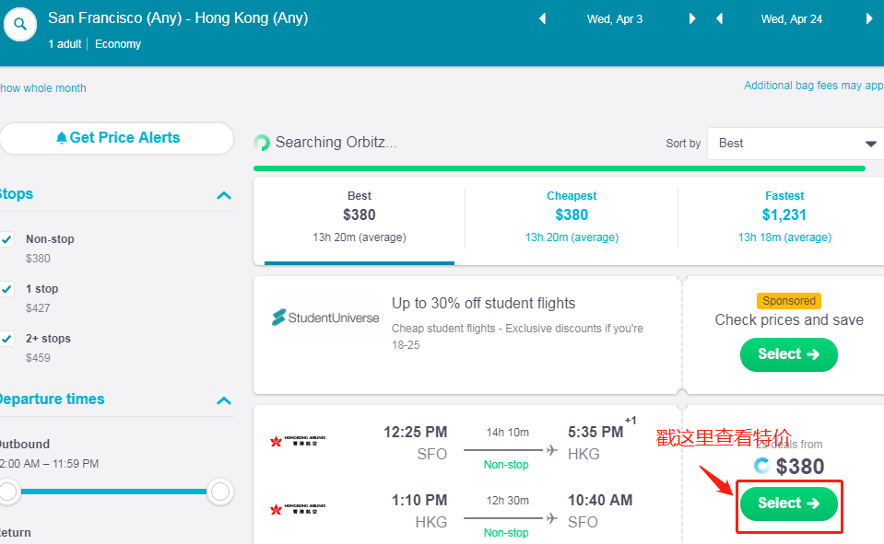Image resolution: width=884 pixels, height=544 pixels.
Task: Select the $380 Hong Kong Airlines deal
Action: point(788,504)
